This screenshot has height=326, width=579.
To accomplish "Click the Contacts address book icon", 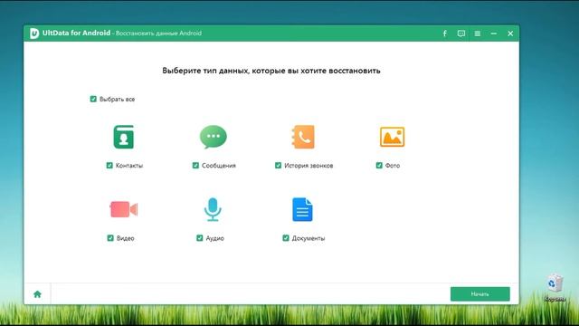I will tap(124, 137).
